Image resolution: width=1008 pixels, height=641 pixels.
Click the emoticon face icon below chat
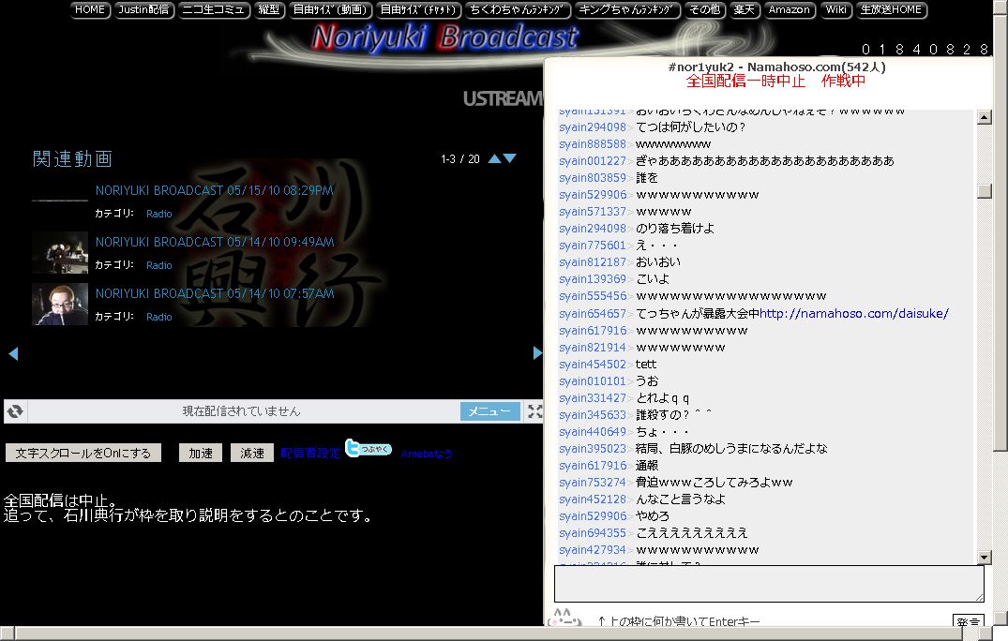pos(564,618)
